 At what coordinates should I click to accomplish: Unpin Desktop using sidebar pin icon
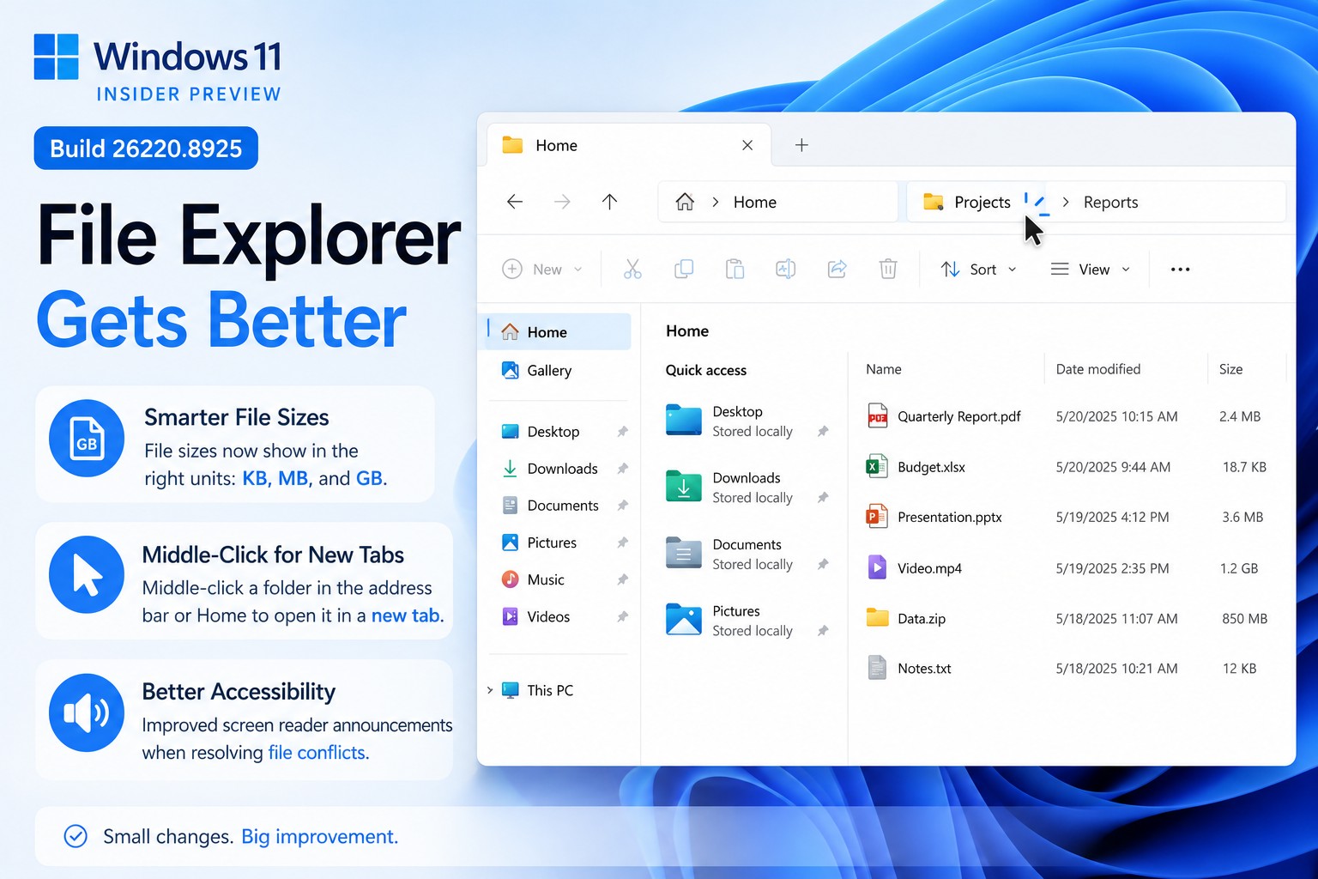pyautogui.click(x=623, y=432)
